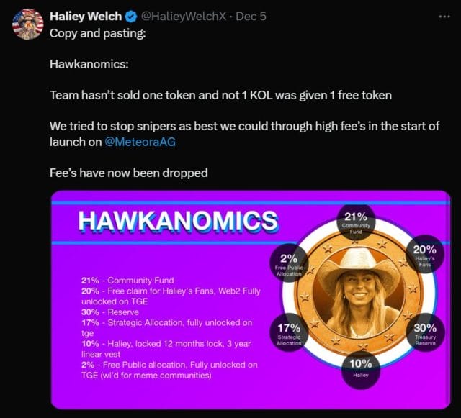The image size is (461, 418).
Task: Click the HAWKANOMICS title heading
Action: click(x=178, y=221)
